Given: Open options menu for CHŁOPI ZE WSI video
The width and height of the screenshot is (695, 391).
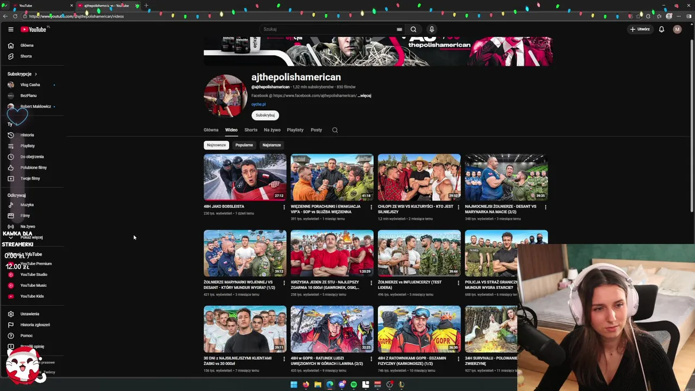Looking at the screenshot, I should (458, 207).
